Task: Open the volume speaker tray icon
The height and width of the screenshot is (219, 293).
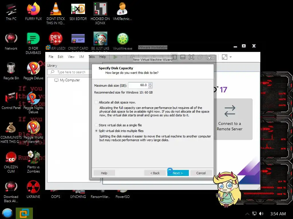Action: pyautogui.click(x=261, y=214)
